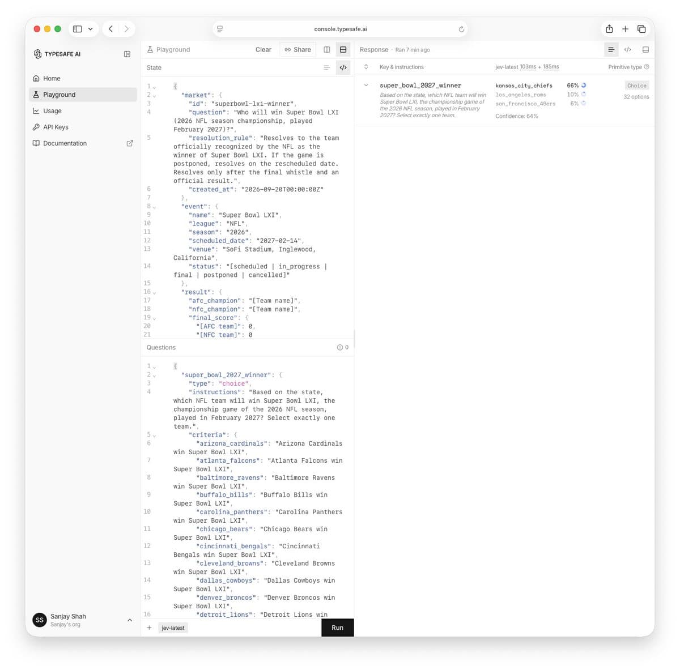680x670 pixels.
Task: Open the Primitive type info icon
Action: 647,67
